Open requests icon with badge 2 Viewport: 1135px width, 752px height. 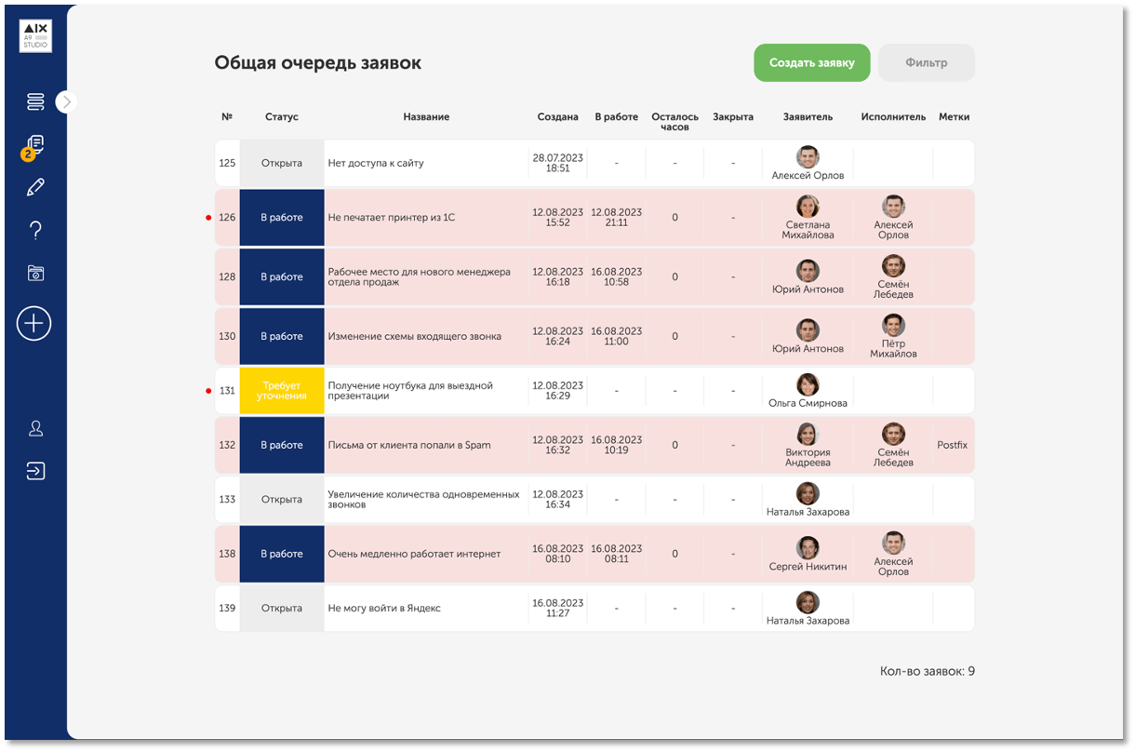click(x=34, y=146)
